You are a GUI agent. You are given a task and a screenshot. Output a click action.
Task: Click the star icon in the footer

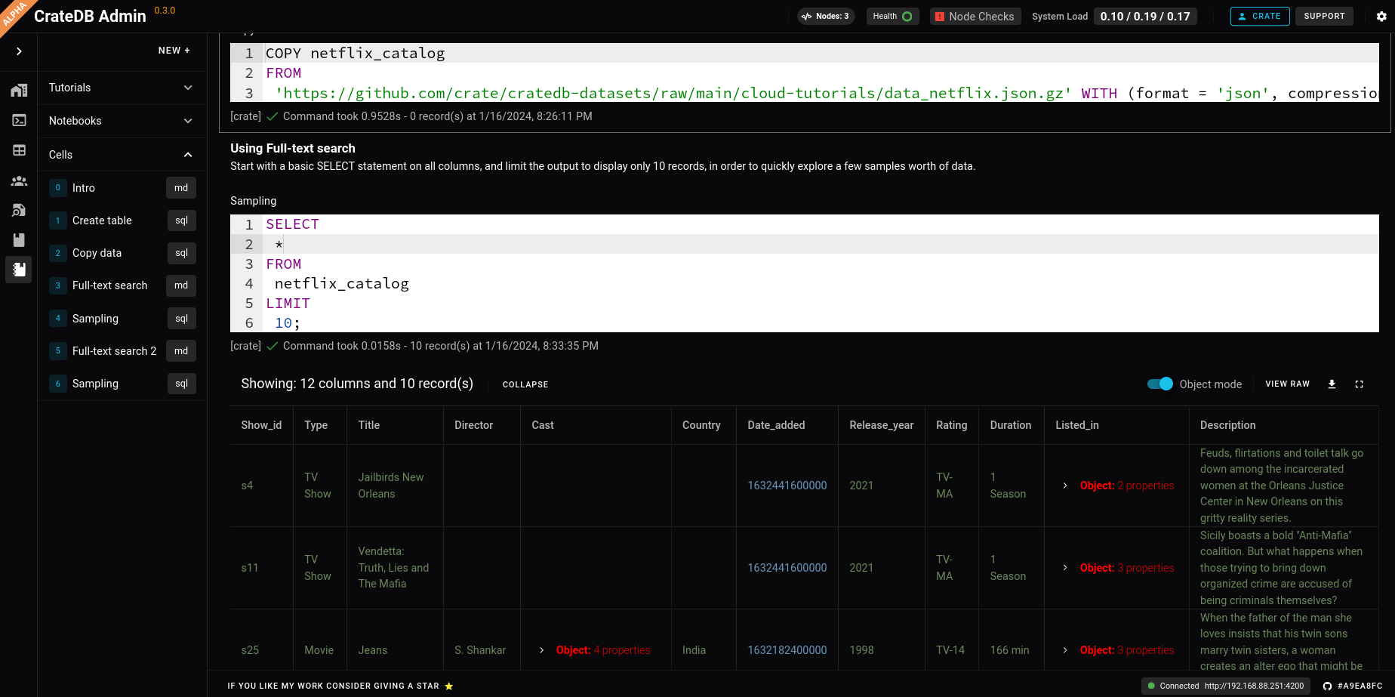(449, 686)
